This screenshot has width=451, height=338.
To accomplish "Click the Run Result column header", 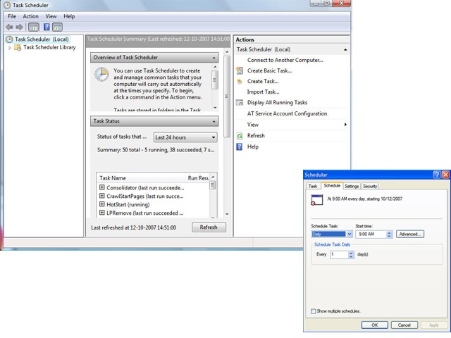I will tap(198, 178).
